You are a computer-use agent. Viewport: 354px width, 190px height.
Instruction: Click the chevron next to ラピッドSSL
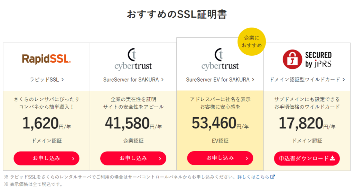tap(63, 79)
